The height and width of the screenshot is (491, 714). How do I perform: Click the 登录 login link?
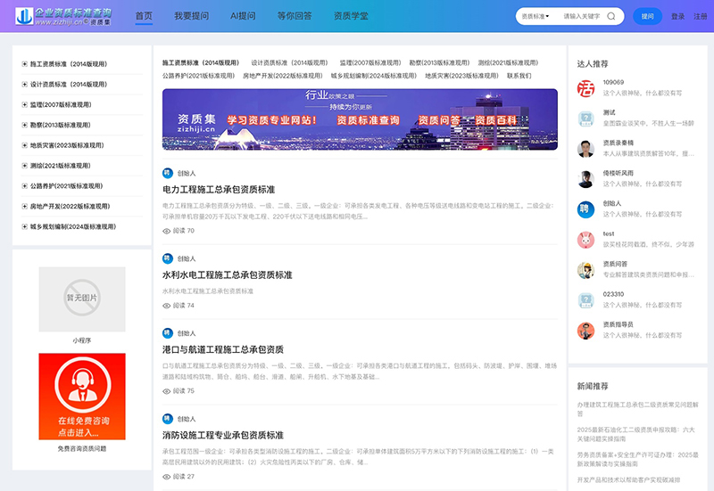pyautogui.click(x=677, y=16)
